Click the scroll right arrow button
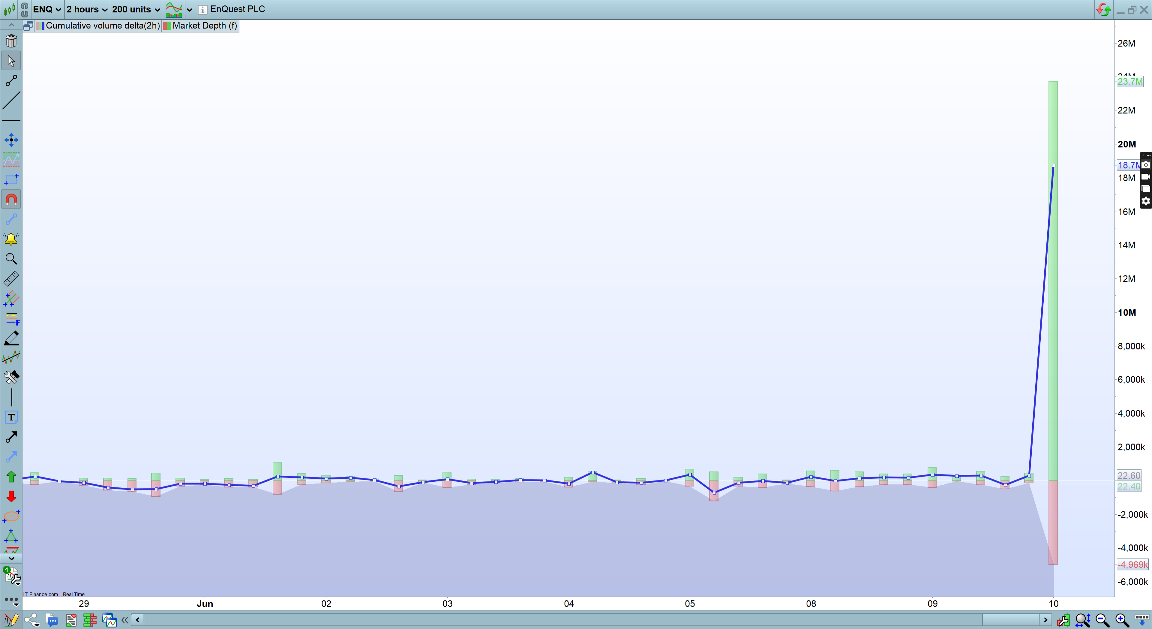Viewport: 1152px width, 629px height. (x=1045, y=620)
